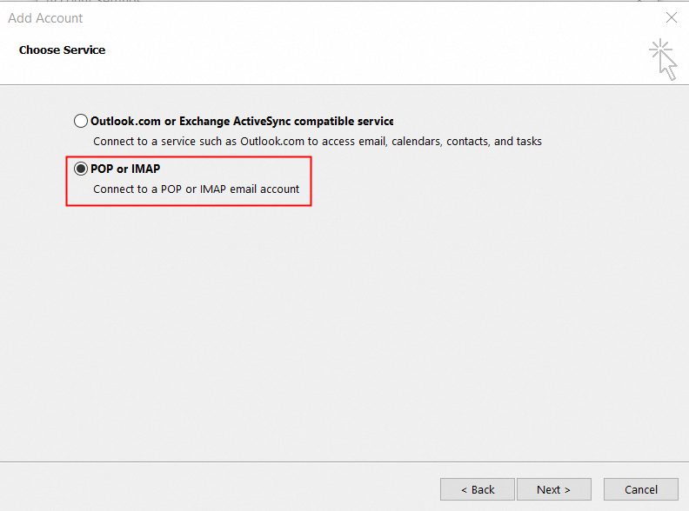Cancel the Add Account wizard

[x=641, y=489]
